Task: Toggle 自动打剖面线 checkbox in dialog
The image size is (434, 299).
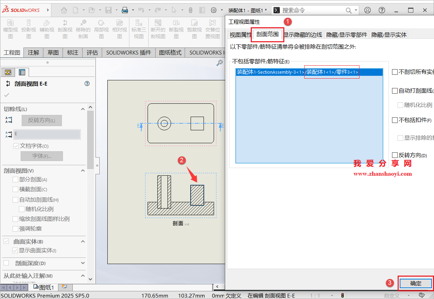Action: tap(395, 91)
